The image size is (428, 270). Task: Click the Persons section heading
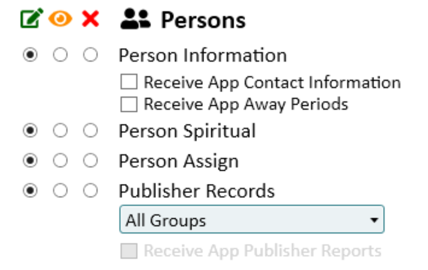[x=203, y=20]
